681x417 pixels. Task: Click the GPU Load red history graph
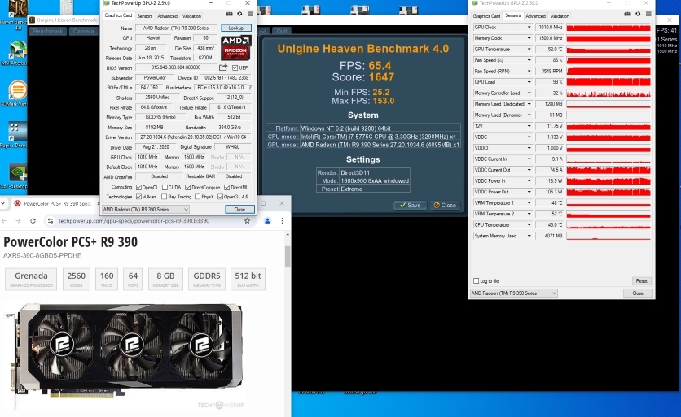(608, 82)
